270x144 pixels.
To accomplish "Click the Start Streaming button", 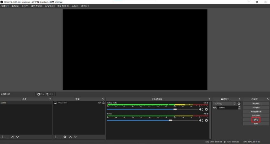I will (x=256, y=103).
